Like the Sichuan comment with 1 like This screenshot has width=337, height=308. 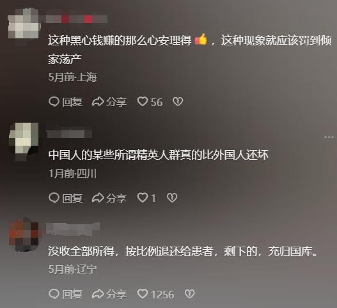[x=143, y=198]
